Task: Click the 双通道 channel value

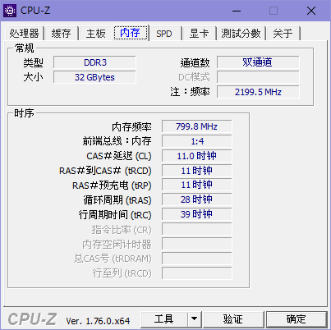Action: pyautogui.click(x=258, y=62)
